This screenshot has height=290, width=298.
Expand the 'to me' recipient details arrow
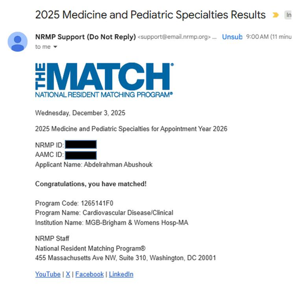click(55, 47)
